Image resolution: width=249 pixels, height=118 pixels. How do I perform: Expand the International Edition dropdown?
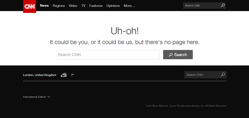point(37,97)
